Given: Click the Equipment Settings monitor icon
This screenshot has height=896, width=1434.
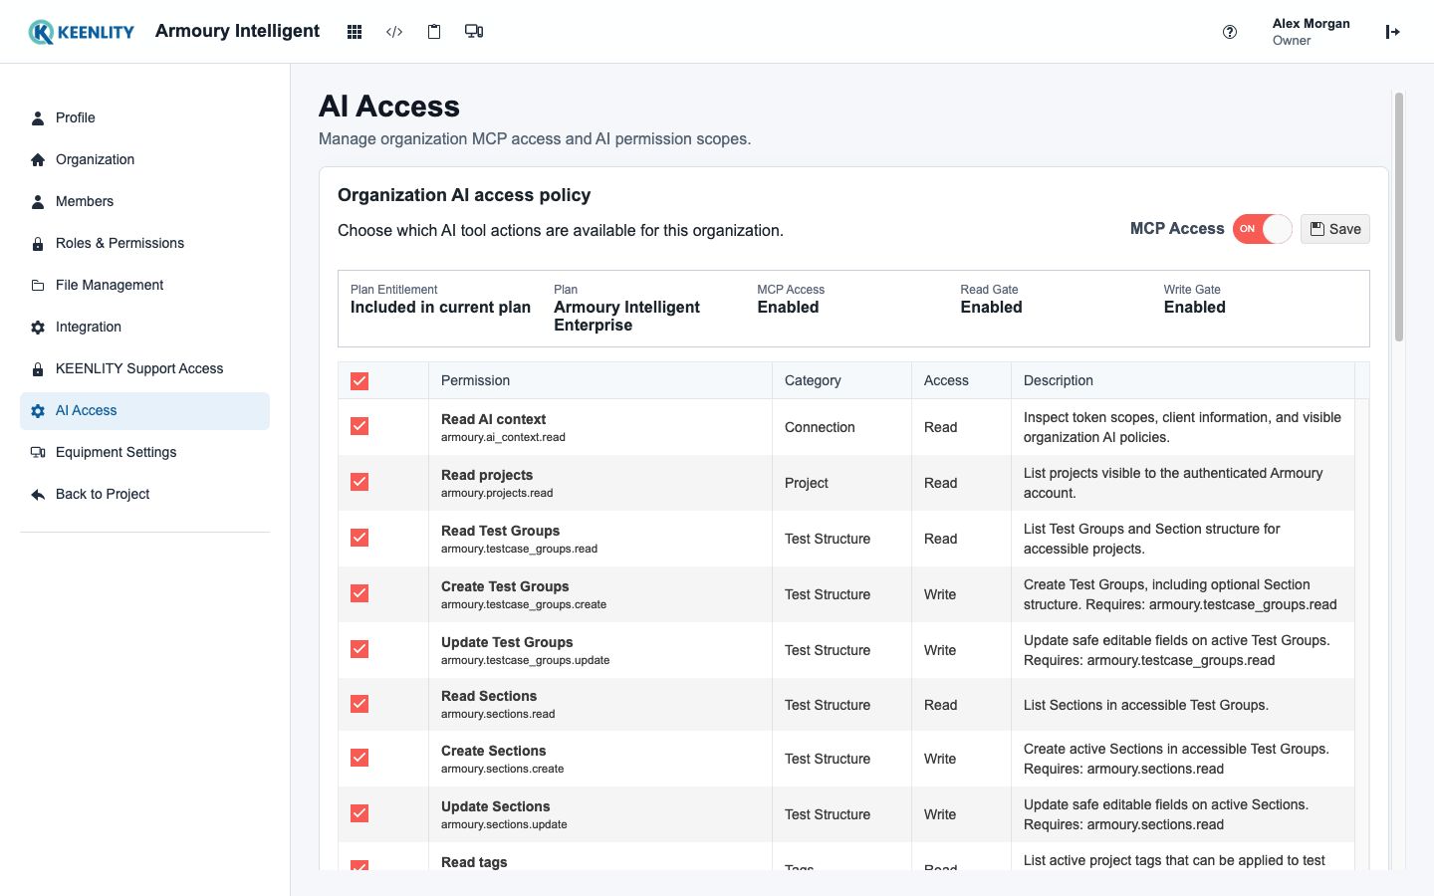Looking at the screenshot, I should pyautogui.click(x=38, y=452).
